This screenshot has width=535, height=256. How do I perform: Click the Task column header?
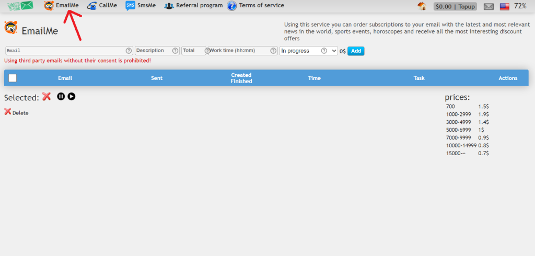pos(419,78)
